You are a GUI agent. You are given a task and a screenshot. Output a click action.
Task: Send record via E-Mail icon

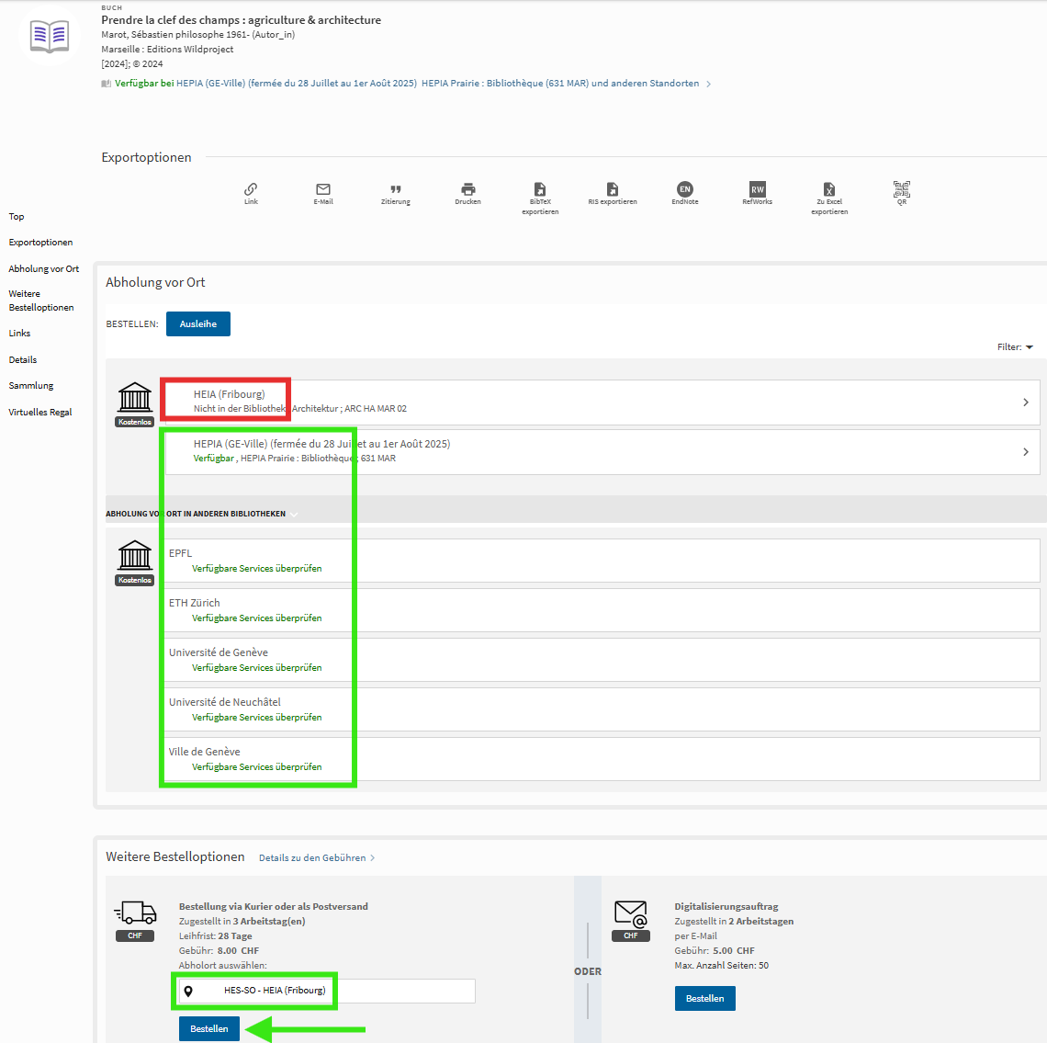click(323, 190)
